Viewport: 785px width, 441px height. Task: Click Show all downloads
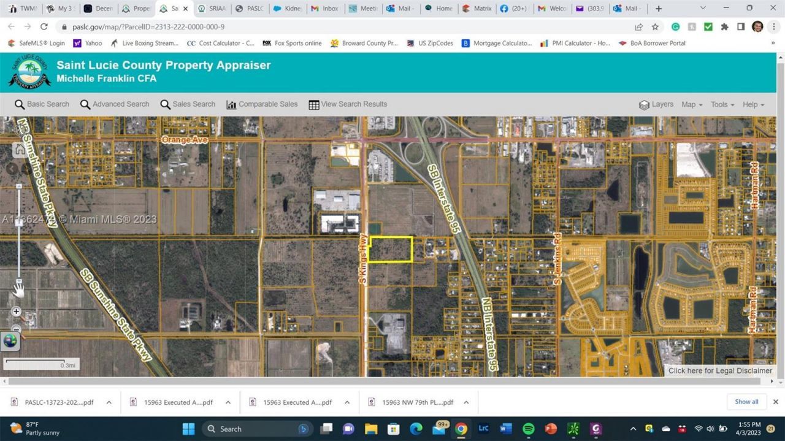[746, 402]
